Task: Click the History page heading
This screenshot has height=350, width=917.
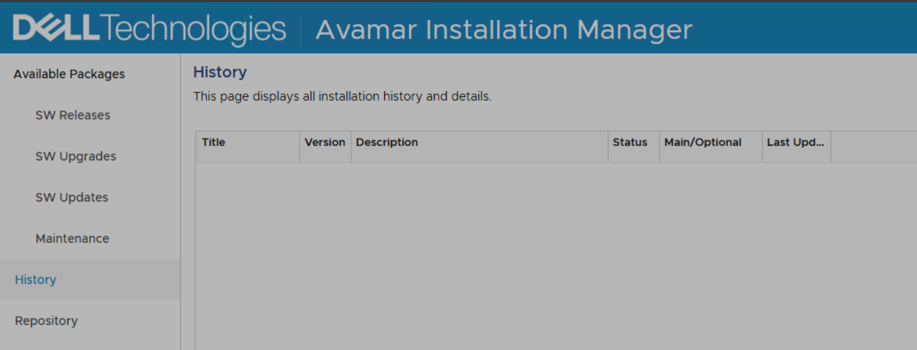Action: (220, 72)
